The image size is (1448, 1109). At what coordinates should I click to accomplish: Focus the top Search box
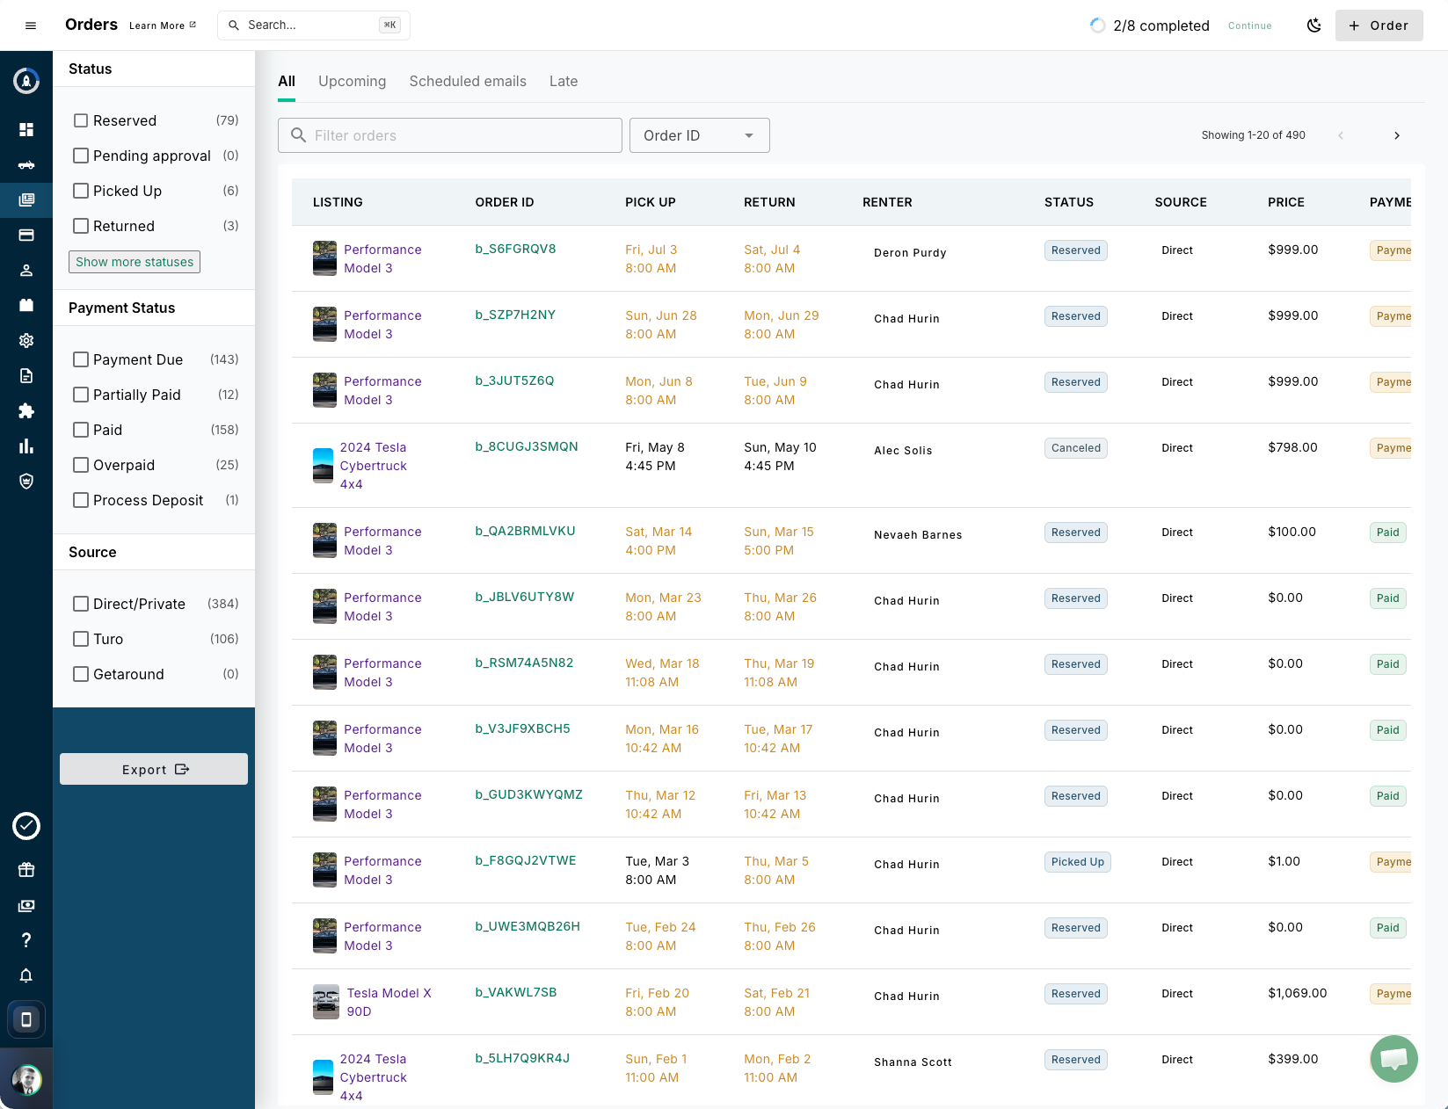[x=314, y=25]
